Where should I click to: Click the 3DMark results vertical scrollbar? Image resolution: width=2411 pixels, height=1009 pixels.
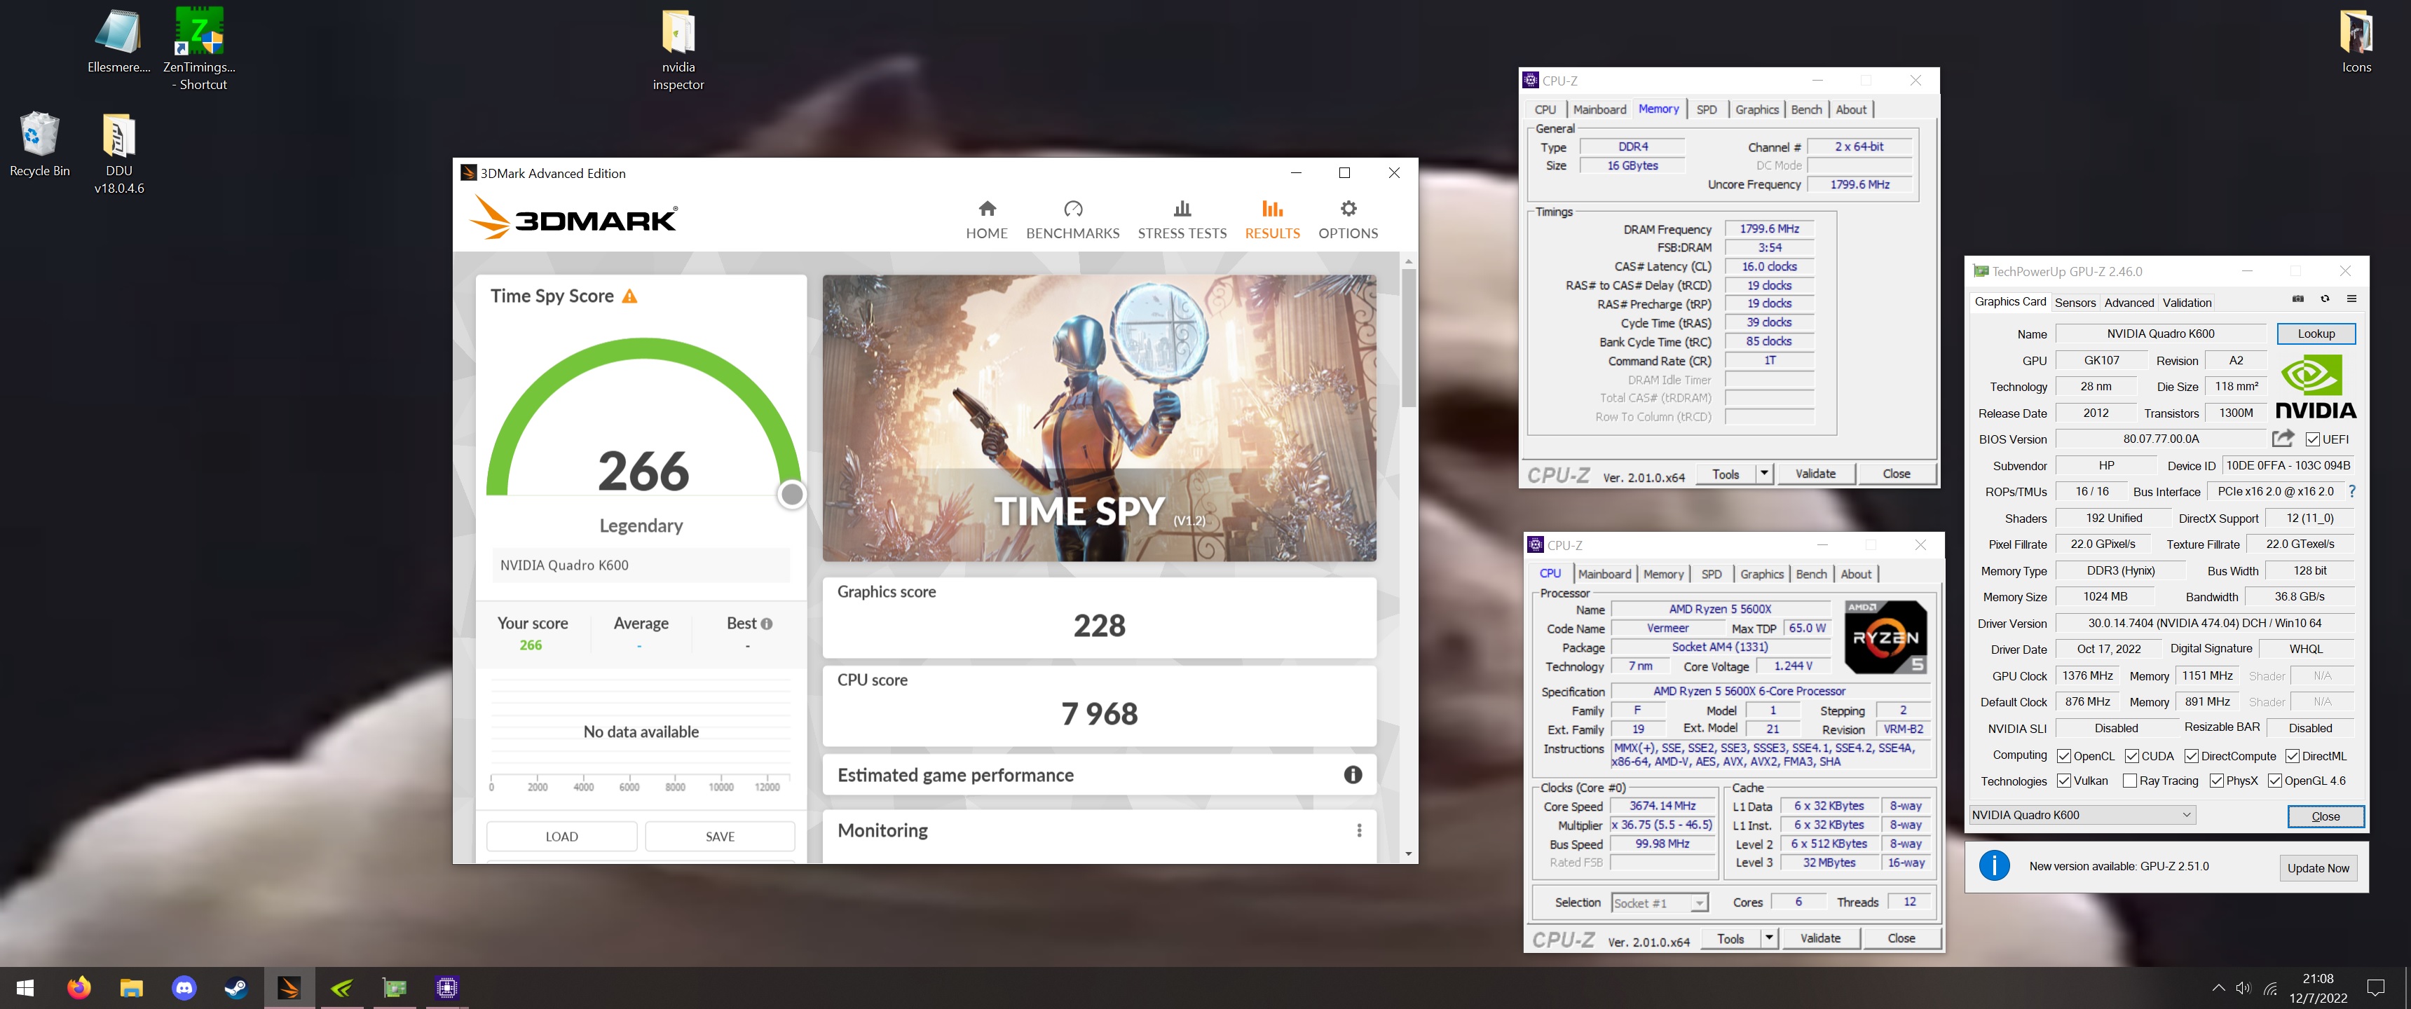(1407, 338)
